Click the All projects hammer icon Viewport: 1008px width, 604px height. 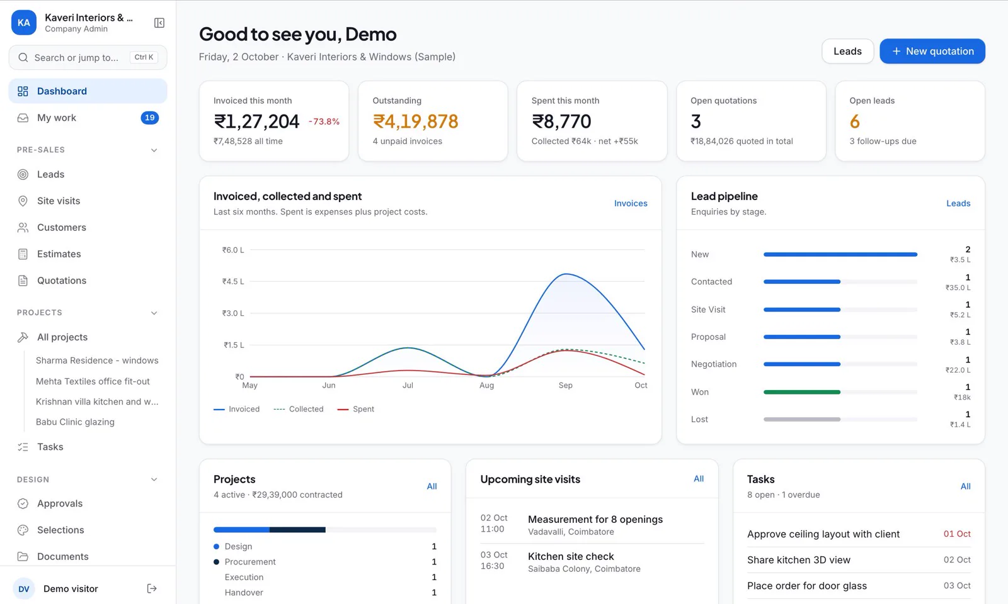[x=23, y=337]
